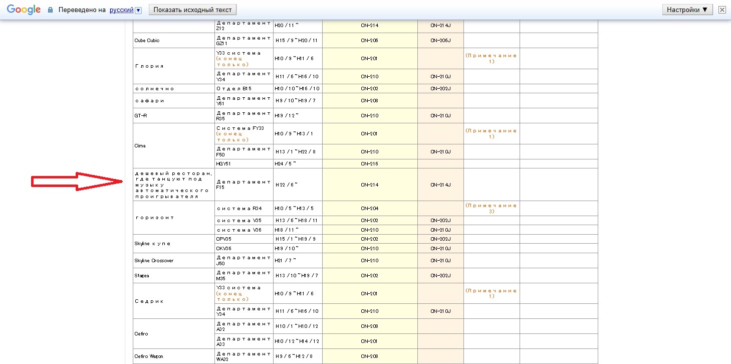Click CN-202J in the солнечно row
Screen dimensions: 731x364
click(440, 89)
